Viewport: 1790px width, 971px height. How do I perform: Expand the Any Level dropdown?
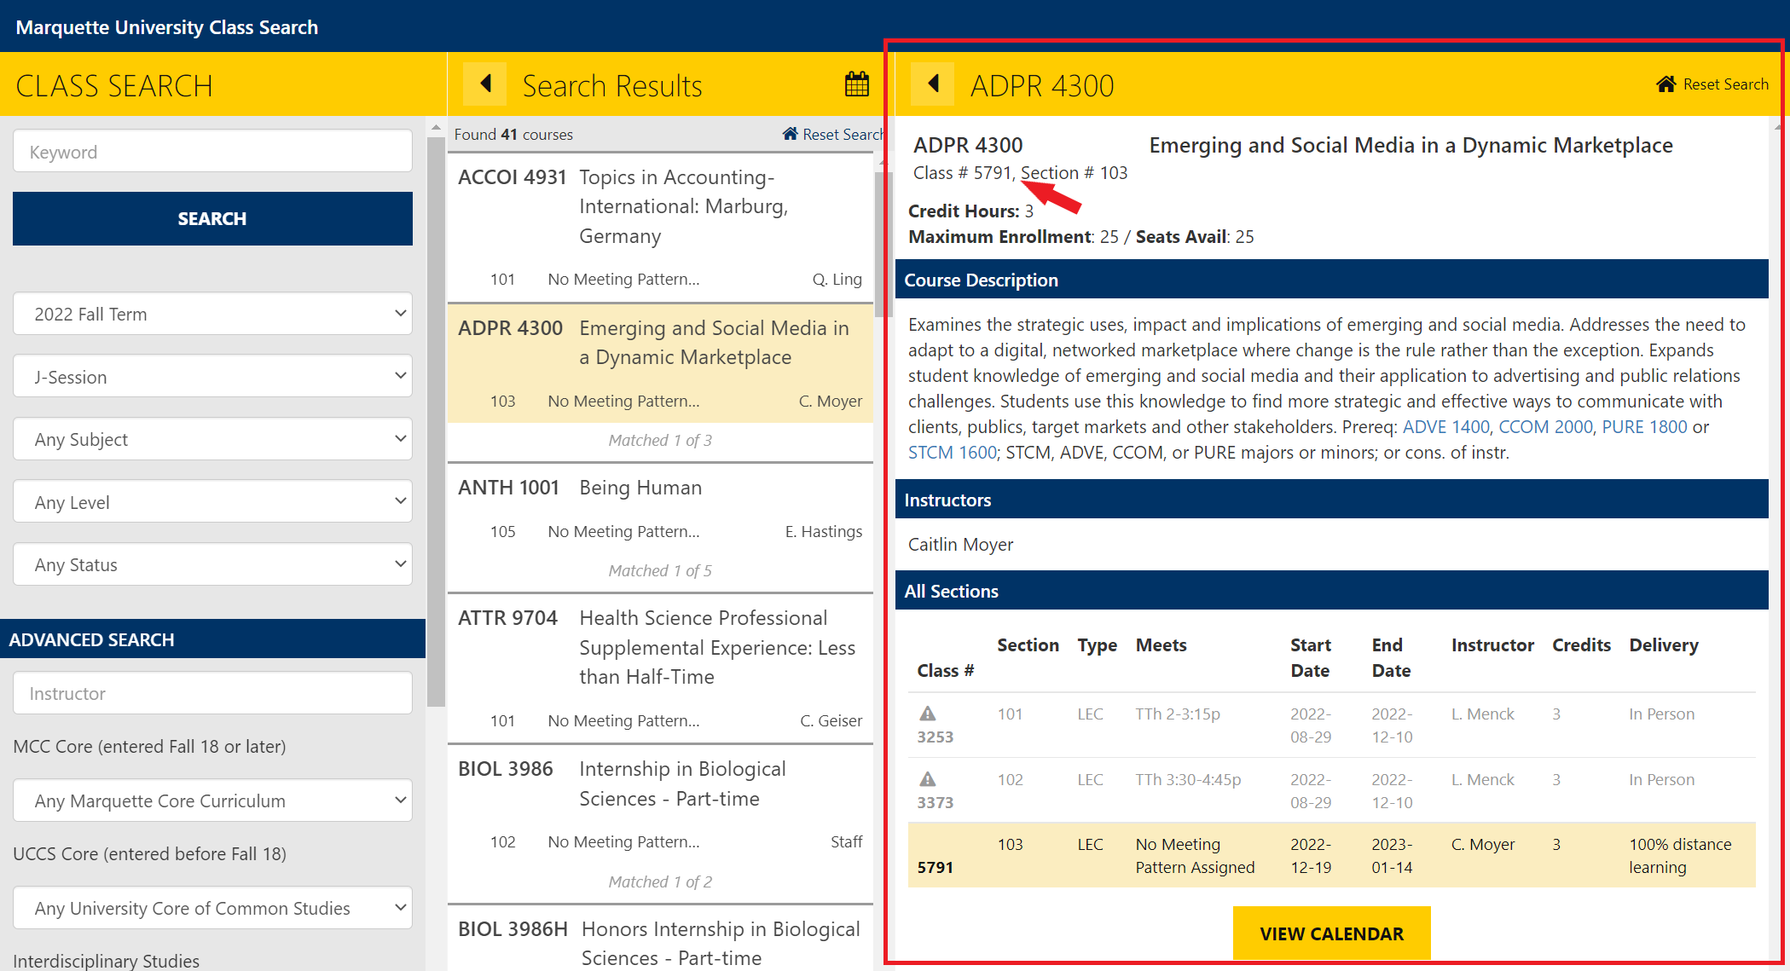[212, 502]
